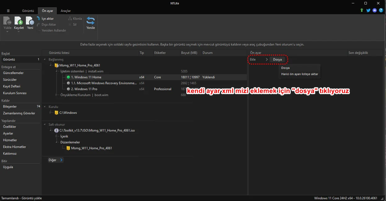The width and height of the screenshot is (386, 201).
Task: Click the Yükle preset icon
Action: (x=7, y=21)
